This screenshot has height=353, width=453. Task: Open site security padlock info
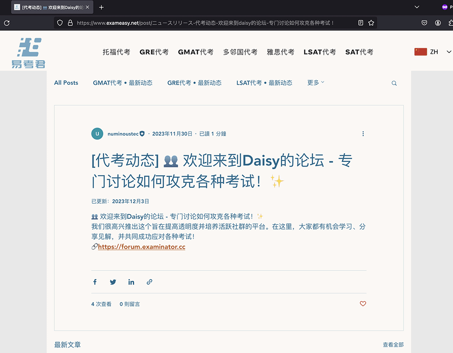click(70, 23)
